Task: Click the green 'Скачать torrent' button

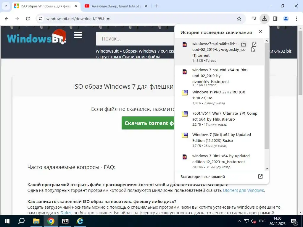Action: (148, 123)
